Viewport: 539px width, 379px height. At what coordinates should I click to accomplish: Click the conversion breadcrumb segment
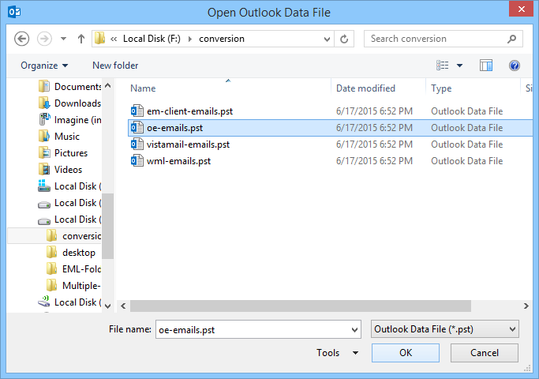222,39
